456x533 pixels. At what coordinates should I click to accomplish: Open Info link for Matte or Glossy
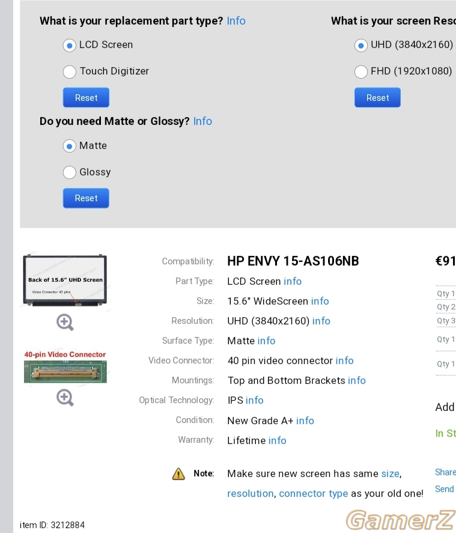(202, 121)
